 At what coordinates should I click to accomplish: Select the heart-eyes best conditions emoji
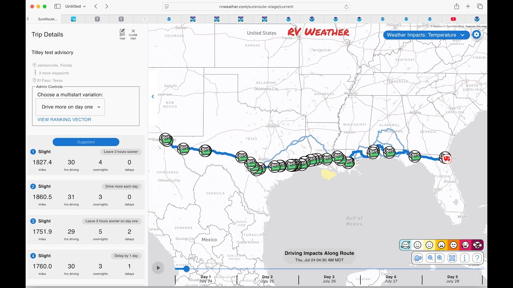coord(406,245)
